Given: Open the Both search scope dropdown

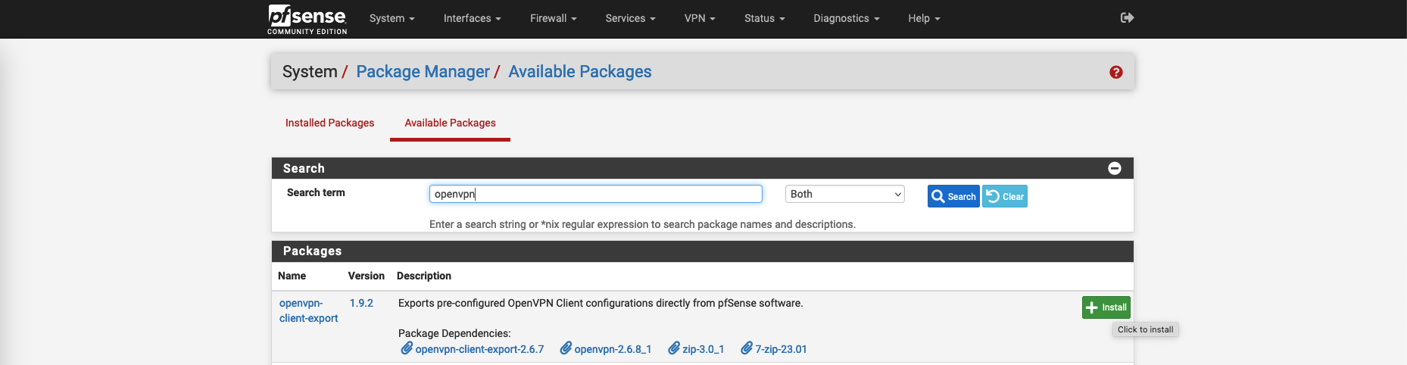Looking at the screenshot, I should point(844,194).
